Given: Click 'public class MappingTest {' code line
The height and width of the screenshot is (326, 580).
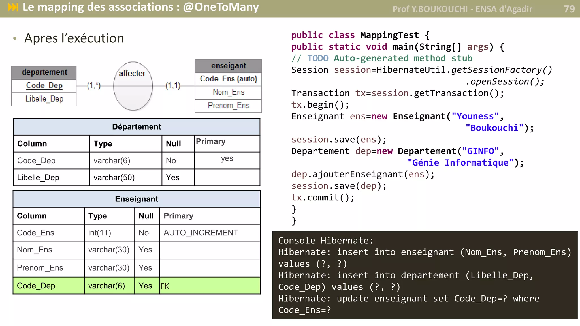Looking at the screenshot, I should click(361, 35).
